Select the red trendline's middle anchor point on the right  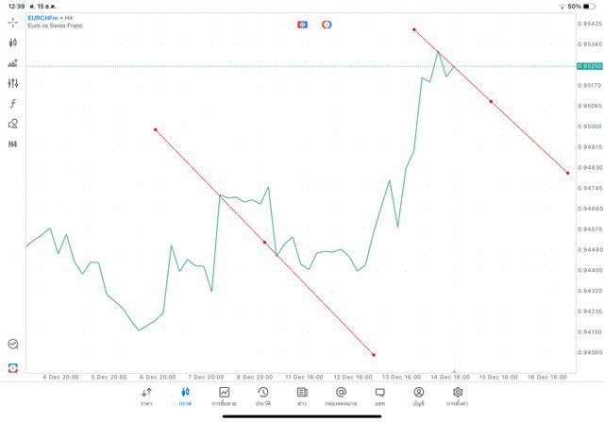coord(491,101)
